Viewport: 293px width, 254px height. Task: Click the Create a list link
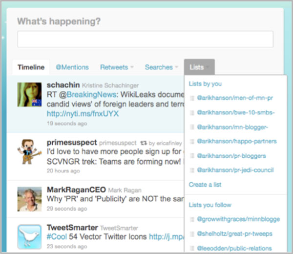(205, 185)
